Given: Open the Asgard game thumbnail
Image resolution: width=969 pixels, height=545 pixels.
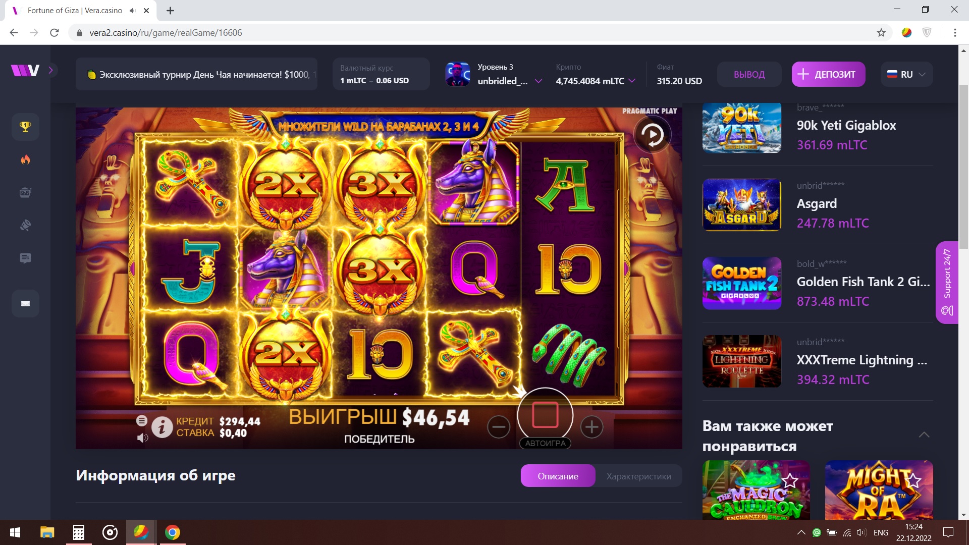Looking at the screenshot, I should (x=741, y=205).
